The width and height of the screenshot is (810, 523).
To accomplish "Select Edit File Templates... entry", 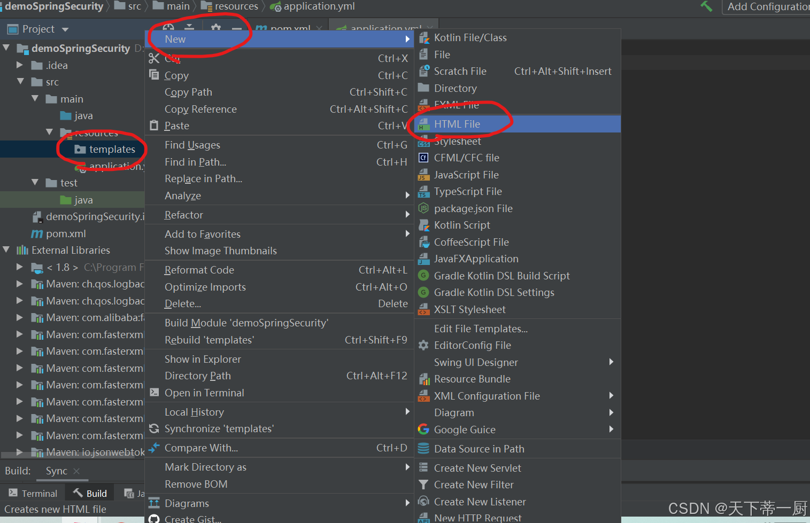I will click(518, 329).
